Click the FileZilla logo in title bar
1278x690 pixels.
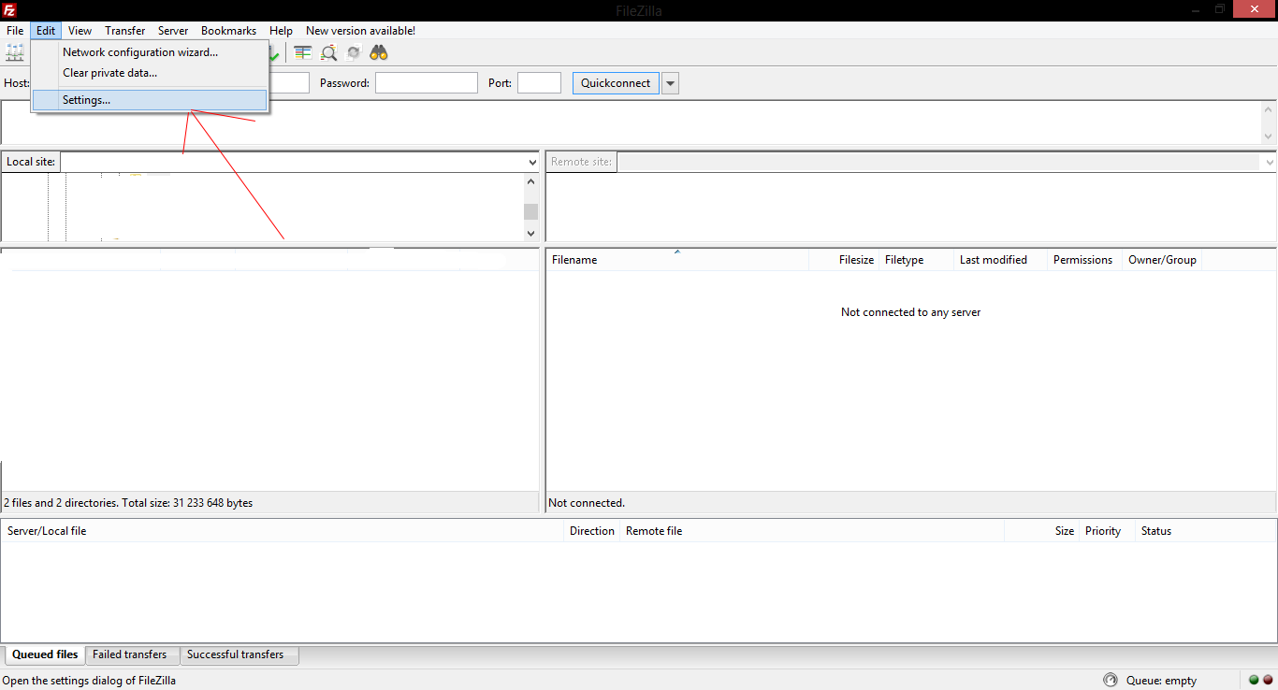point(9,9)
